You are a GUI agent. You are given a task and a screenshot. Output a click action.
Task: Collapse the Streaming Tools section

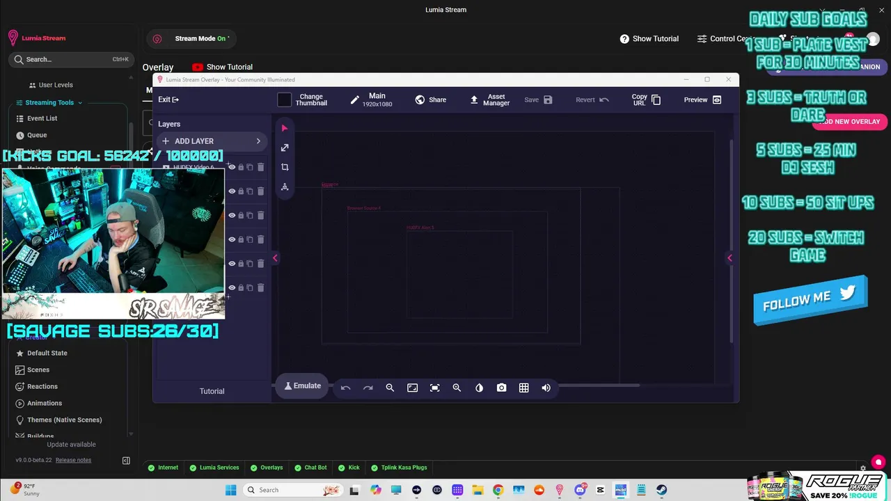tap(49, 102)
